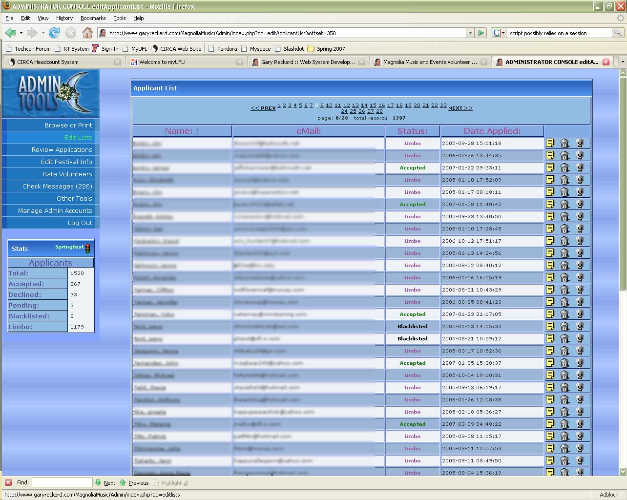Expand the list-all-tabs dropdown arrow

pyautogui.click(x=622, y=62)
